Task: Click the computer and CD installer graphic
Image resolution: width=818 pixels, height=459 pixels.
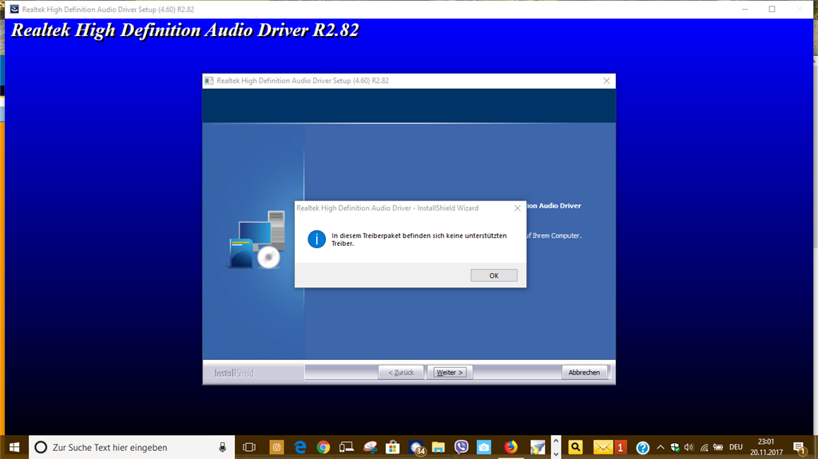Action: [257, 240]
